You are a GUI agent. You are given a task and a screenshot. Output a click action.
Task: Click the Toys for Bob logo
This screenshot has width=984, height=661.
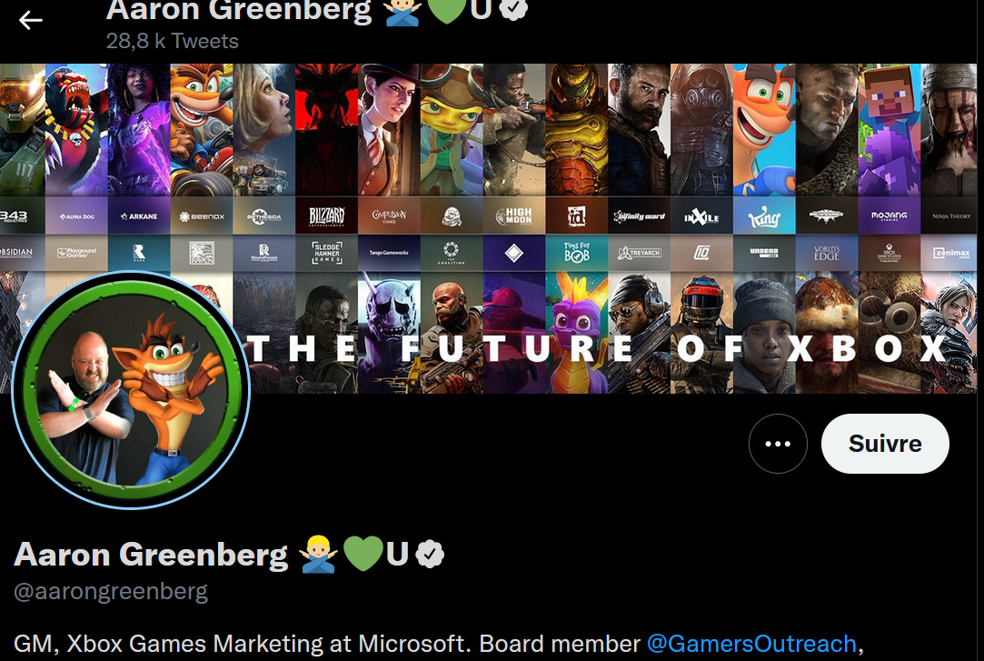[576, 253]
